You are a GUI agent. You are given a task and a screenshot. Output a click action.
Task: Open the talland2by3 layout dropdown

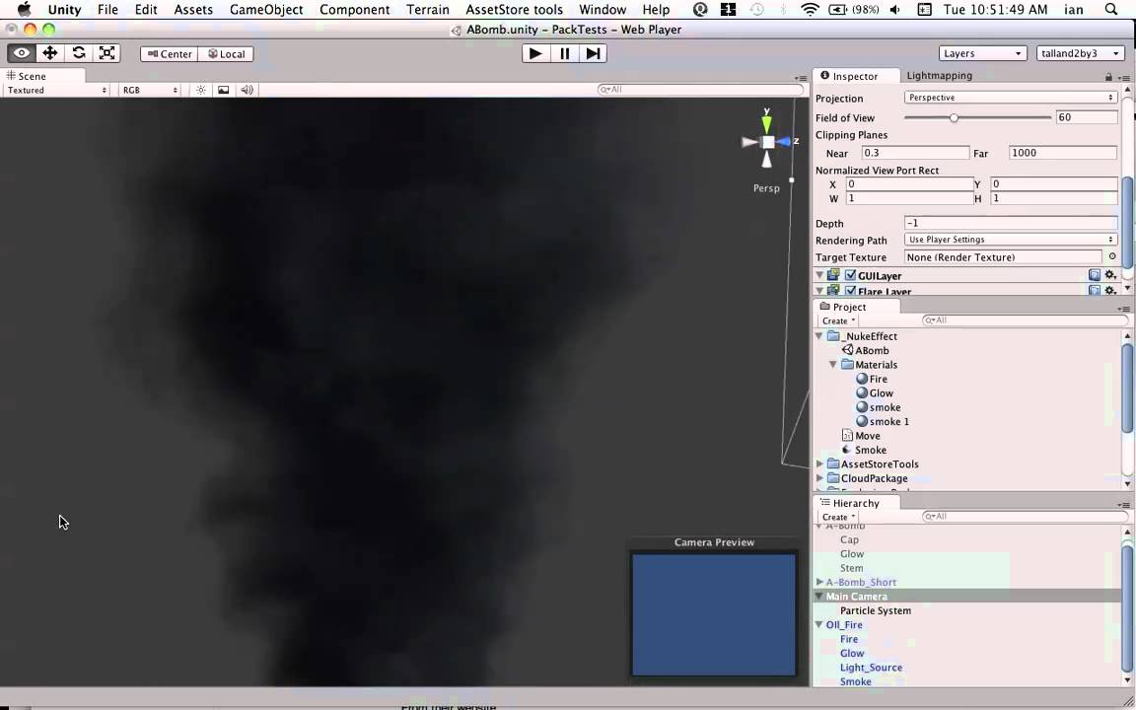coord(1080,53)
